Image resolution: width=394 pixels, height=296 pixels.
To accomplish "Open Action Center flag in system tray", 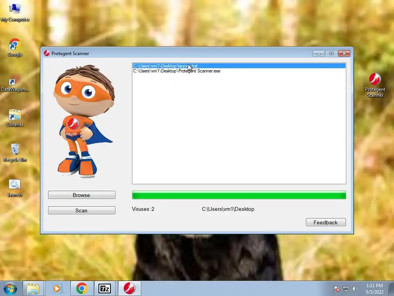I will click(336, 289).
